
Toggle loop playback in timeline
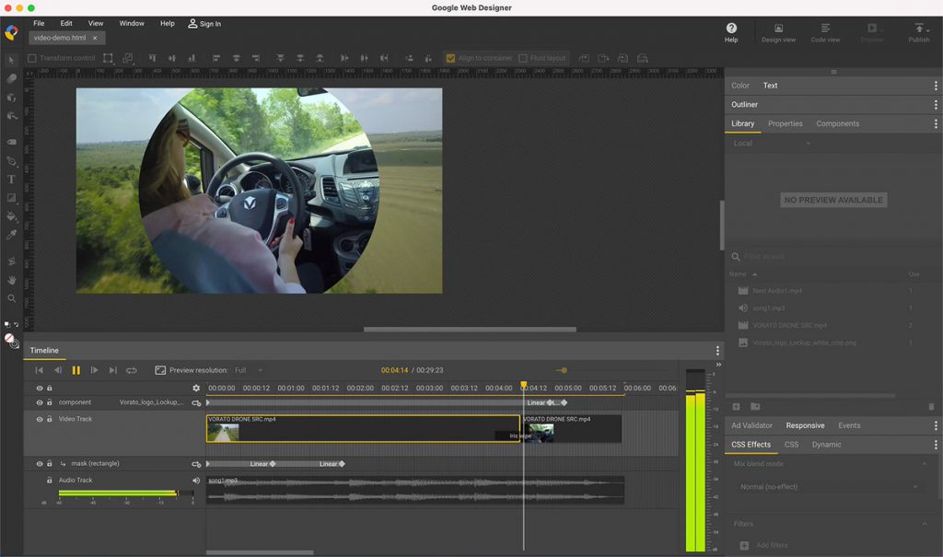coord(131,370)
